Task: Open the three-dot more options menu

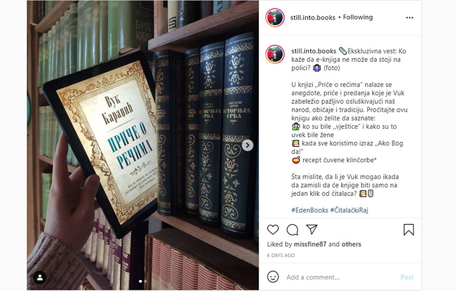Action: click(x=409, y=18)
